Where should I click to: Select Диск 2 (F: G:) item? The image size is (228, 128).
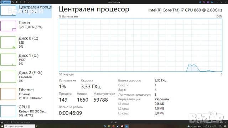tap(26, 77)
